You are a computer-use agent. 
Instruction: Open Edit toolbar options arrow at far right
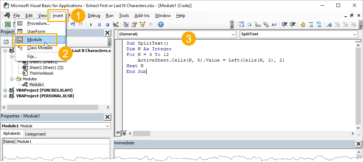click(361, 24)
